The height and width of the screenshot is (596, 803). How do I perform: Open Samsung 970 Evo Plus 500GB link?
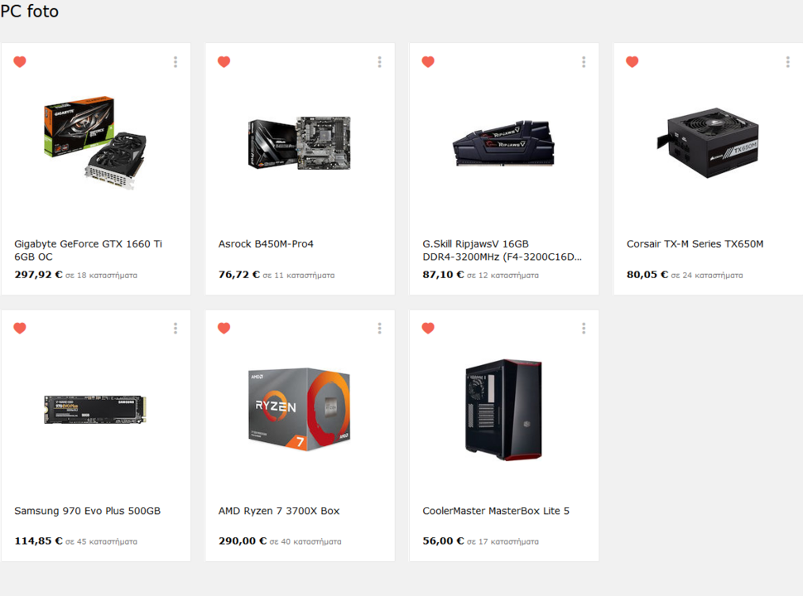(x=88, y=511)
